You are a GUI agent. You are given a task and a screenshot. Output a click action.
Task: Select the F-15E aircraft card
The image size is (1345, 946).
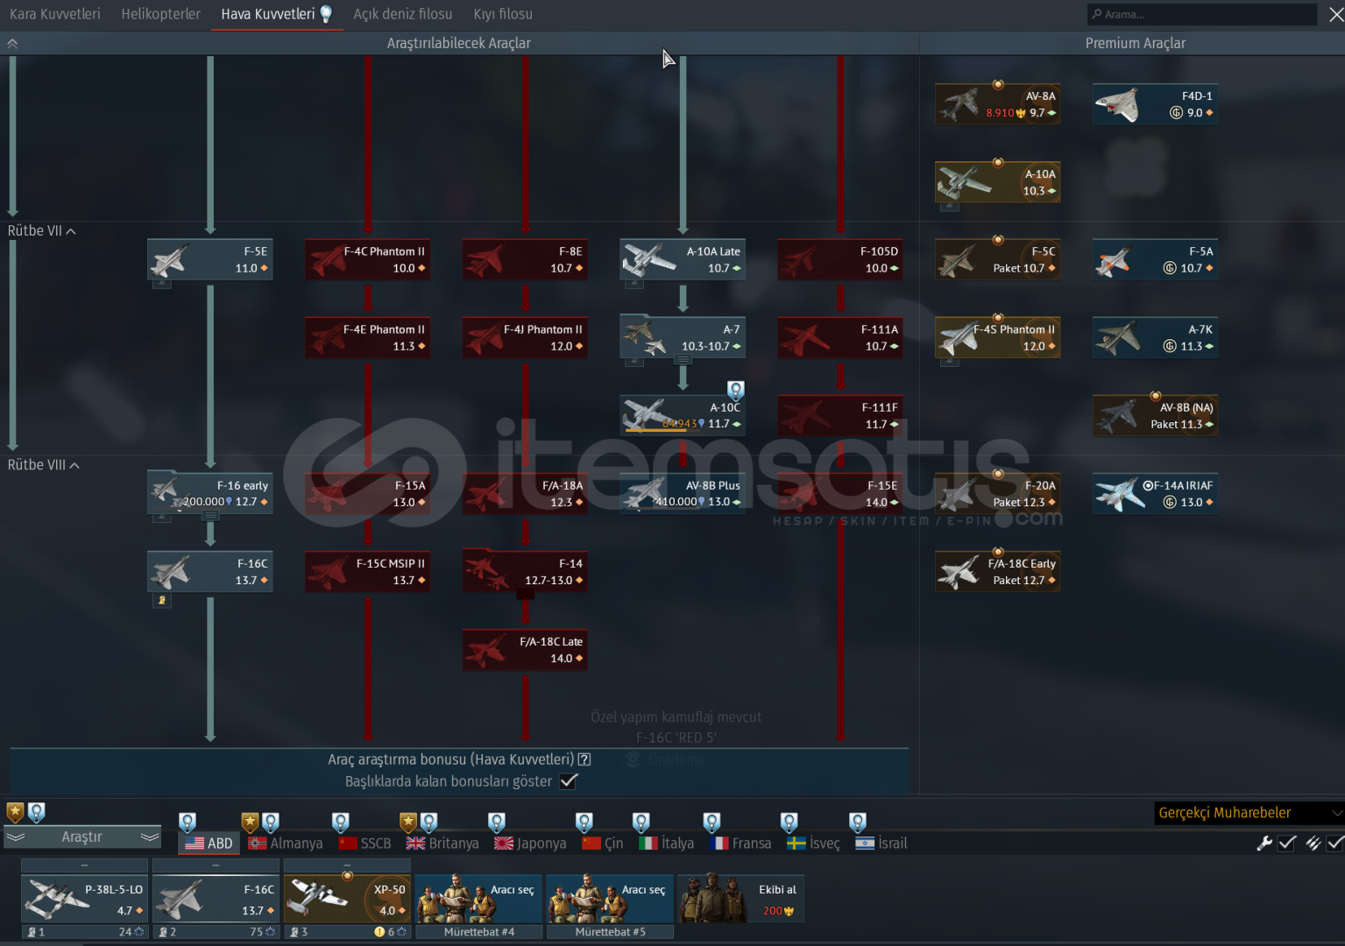click(x=840, y=494)
